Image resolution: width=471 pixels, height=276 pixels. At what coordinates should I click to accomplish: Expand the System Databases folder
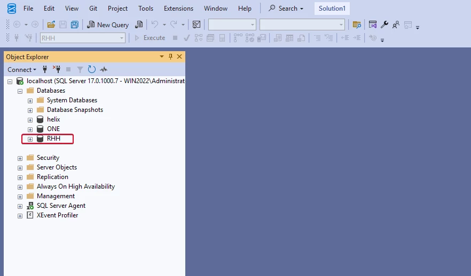(30, 101)
